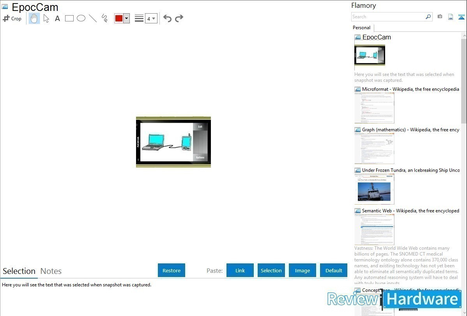This screenshot has height=316, width=467.
Task: Open the line width 4 dropdown
Action: [x=151, y=19]
